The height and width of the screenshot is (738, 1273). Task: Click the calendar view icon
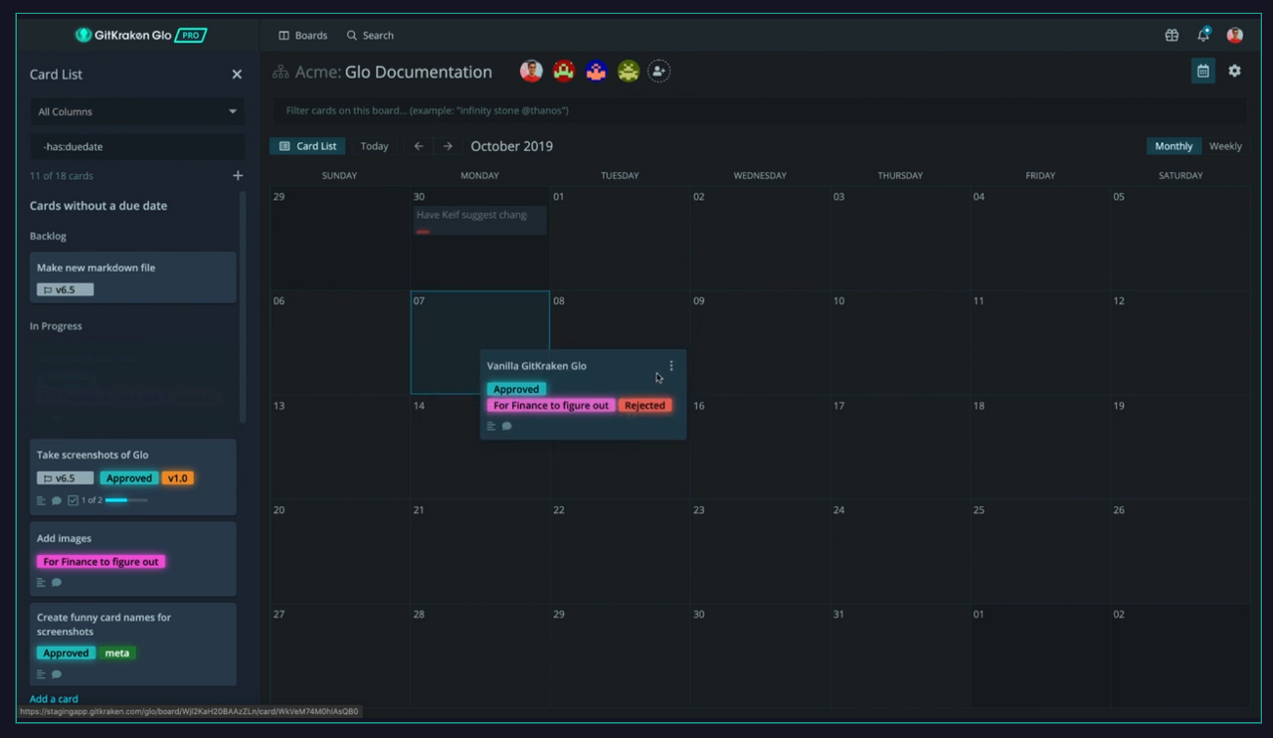tap(1202, 71)
